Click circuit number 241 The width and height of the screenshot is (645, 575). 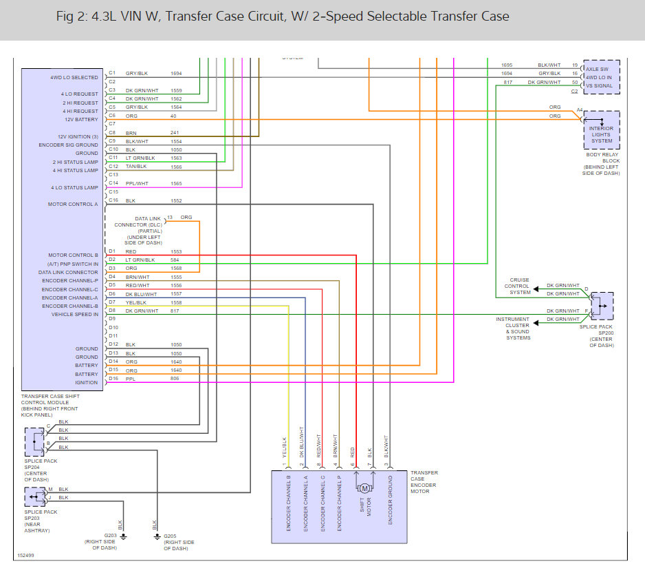(x=175, y=133)
